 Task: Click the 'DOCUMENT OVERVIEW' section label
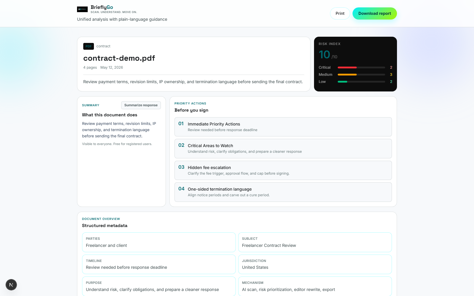[x=101, y=219]
